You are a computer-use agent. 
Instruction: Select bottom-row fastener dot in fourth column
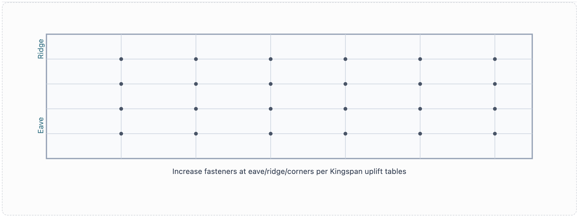pos(345,134)
